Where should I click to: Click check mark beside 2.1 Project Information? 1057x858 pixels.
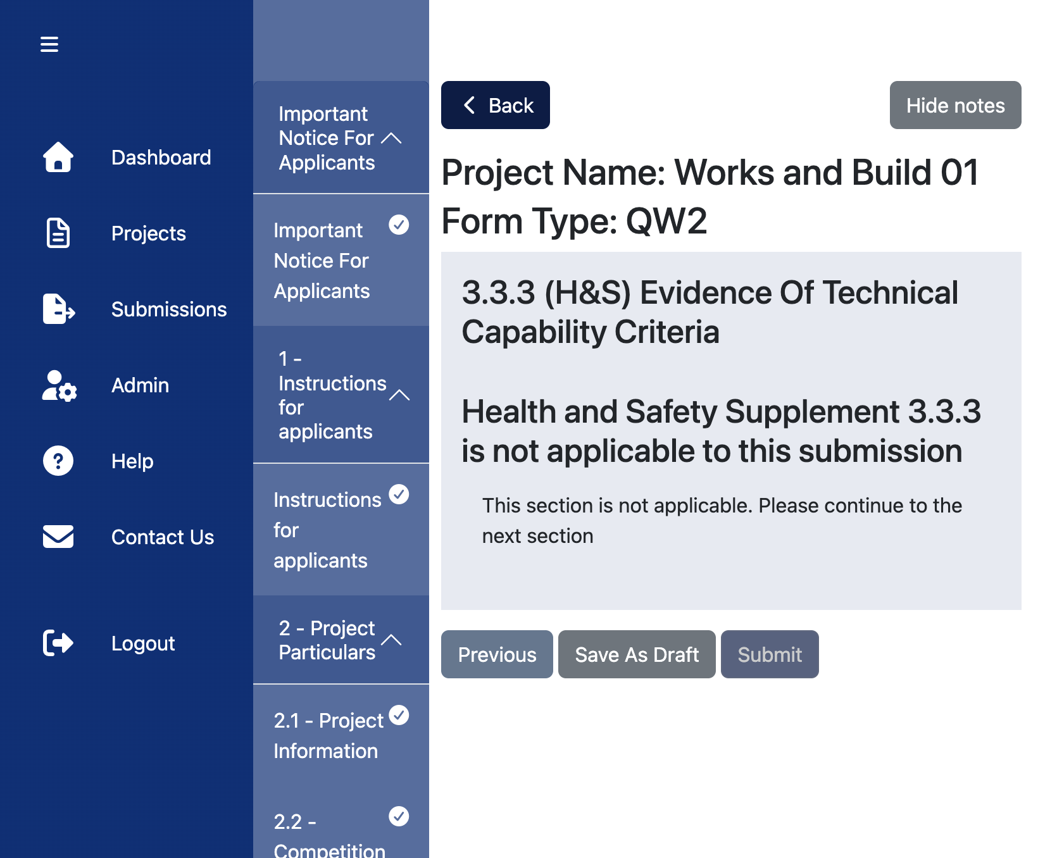coord(399,715)
